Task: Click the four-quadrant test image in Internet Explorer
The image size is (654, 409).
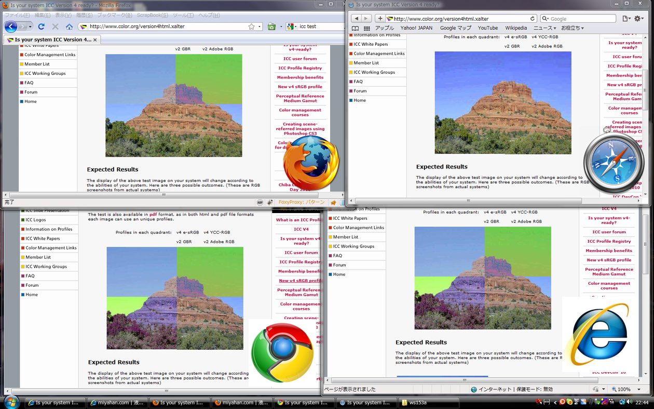Action: point(483,278)
